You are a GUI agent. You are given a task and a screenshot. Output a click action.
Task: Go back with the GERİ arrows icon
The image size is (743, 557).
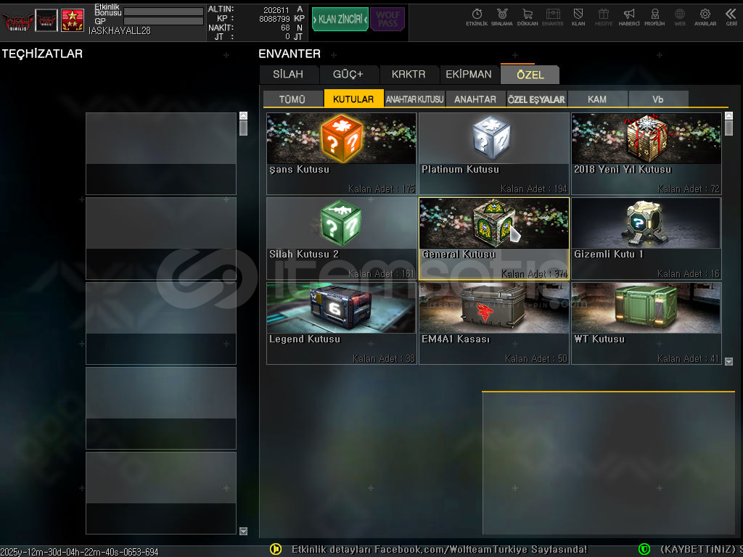click(x=731, y=17)
